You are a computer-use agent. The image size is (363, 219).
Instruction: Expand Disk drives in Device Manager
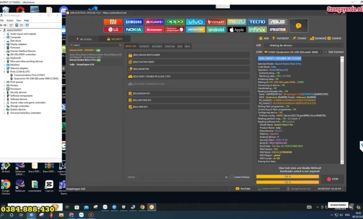click(x=4, y=41)
